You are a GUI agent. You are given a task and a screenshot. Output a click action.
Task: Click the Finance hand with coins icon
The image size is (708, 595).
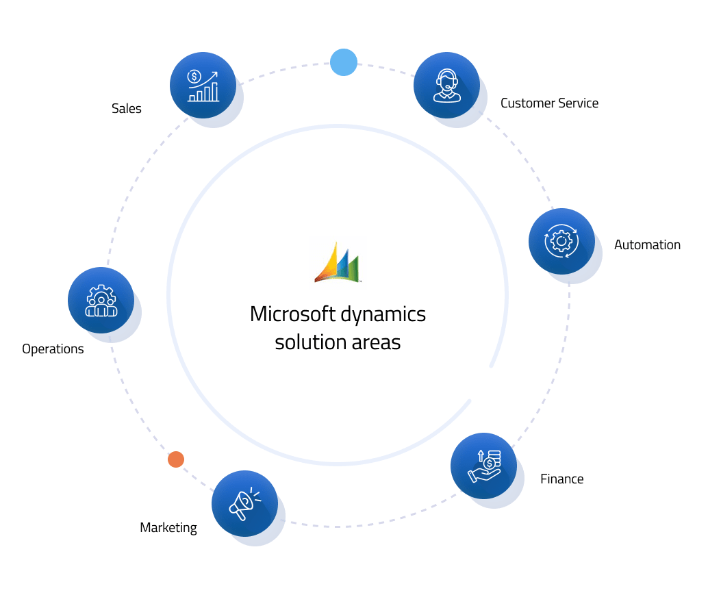[x=483, y=466]
